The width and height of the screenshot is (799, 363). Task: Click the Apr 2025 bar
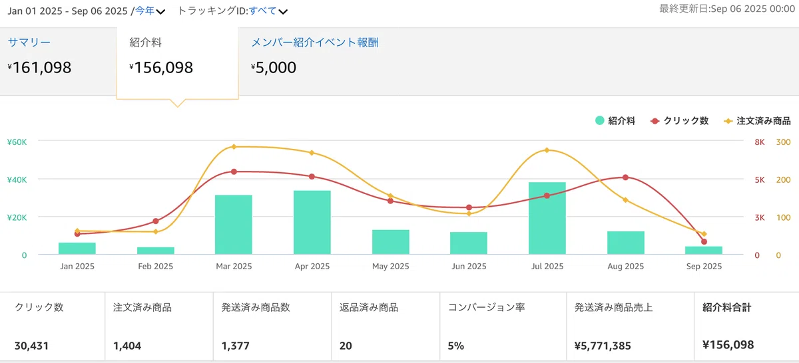[x=312, y=223]
